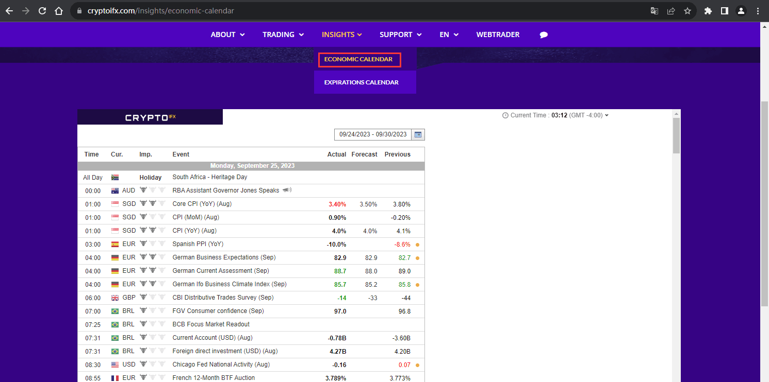Click South Africa - Heritage Day event text
The width and height of the screenshot is (769, 382).
coord(210,177)
